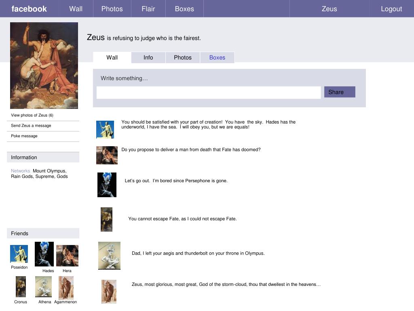Click the post text 'You should be satisfied with your part'
Viewport: 414px width, 311px height.
(209, 124)
